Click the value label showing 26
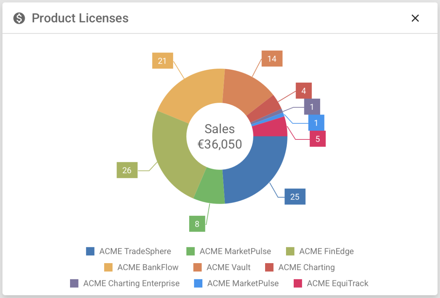This screenshot has width=440, height=298. coord(127,170)
